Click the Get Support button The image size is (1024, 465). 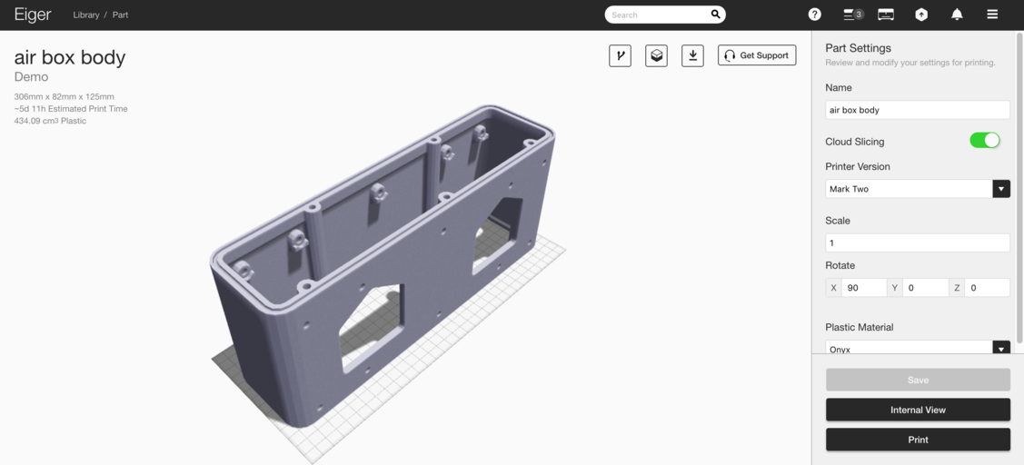tap(756, 55)
